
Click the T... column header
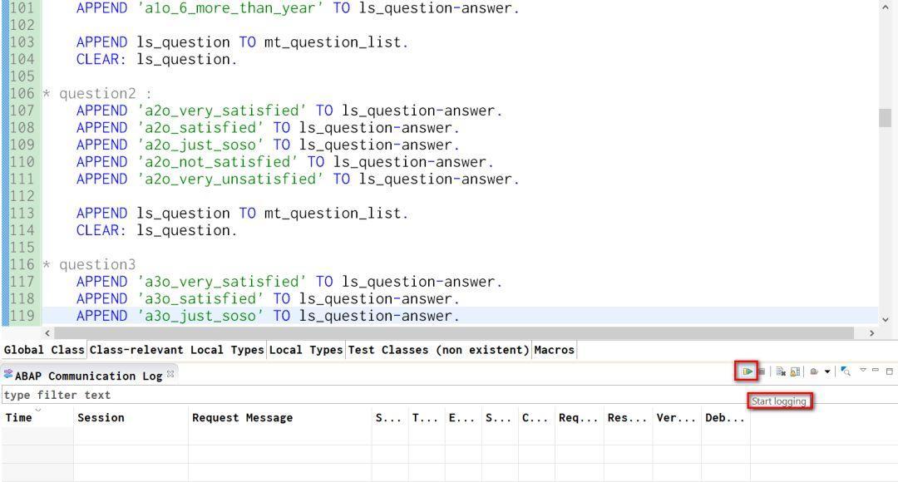pyautogui.click(x=426, y=417)
